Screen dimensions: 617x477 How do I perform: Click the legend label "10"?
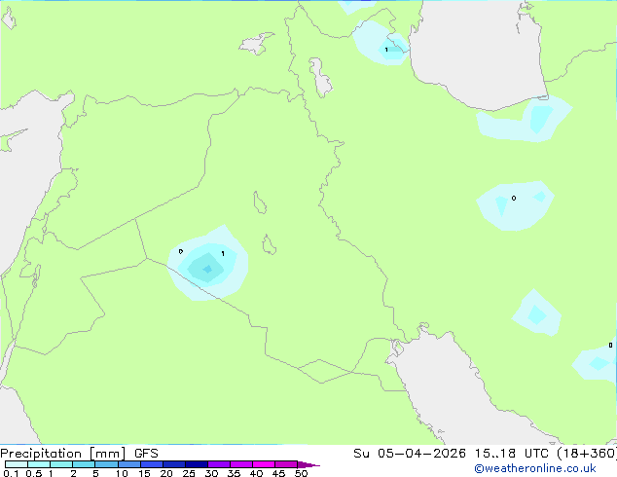pos(122,473)
